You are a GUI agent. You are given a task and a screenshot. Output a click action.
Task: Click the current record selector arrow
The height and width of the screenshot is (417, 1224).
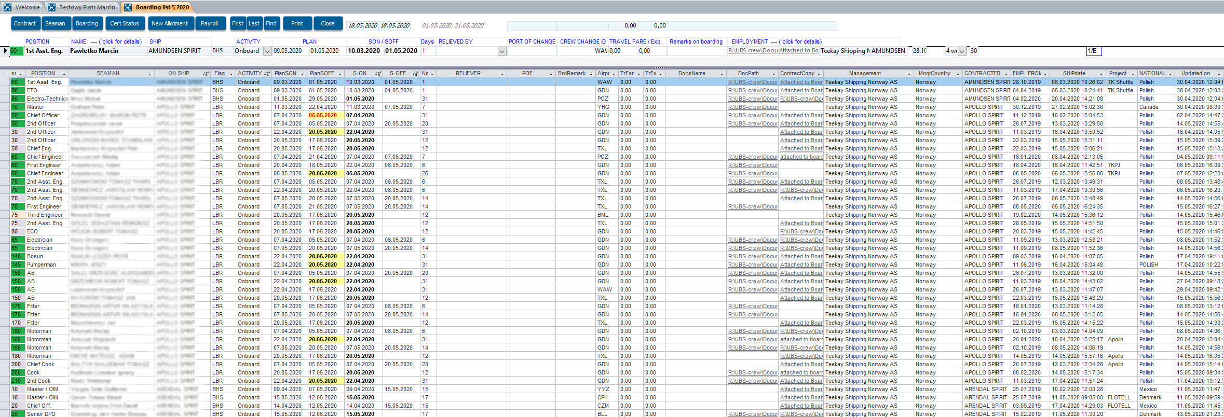tap(5, 51)
